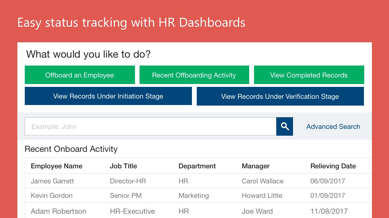Open View Records Under Verification Stage
Screen dimensions: 389x218
[280, 96]
